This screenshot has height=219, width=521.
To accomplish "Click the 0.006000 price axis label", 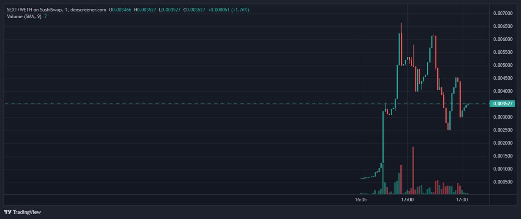I will [x=504, y=39].
